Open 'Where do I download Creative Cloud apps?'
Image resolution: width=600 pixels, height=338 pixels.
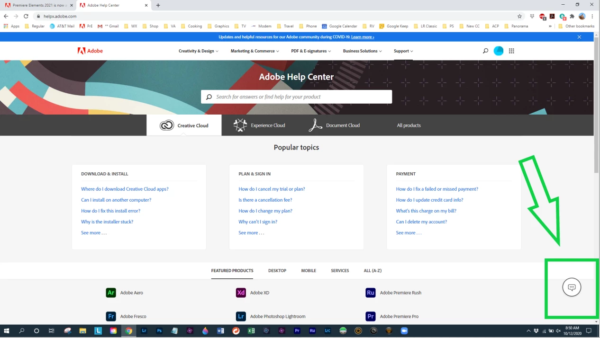(125, 189)
